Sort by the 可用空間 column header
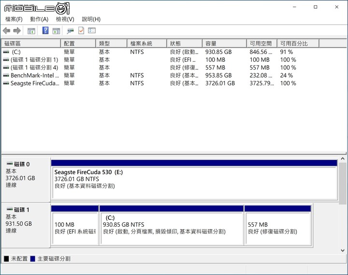 (x=262, y=43)
